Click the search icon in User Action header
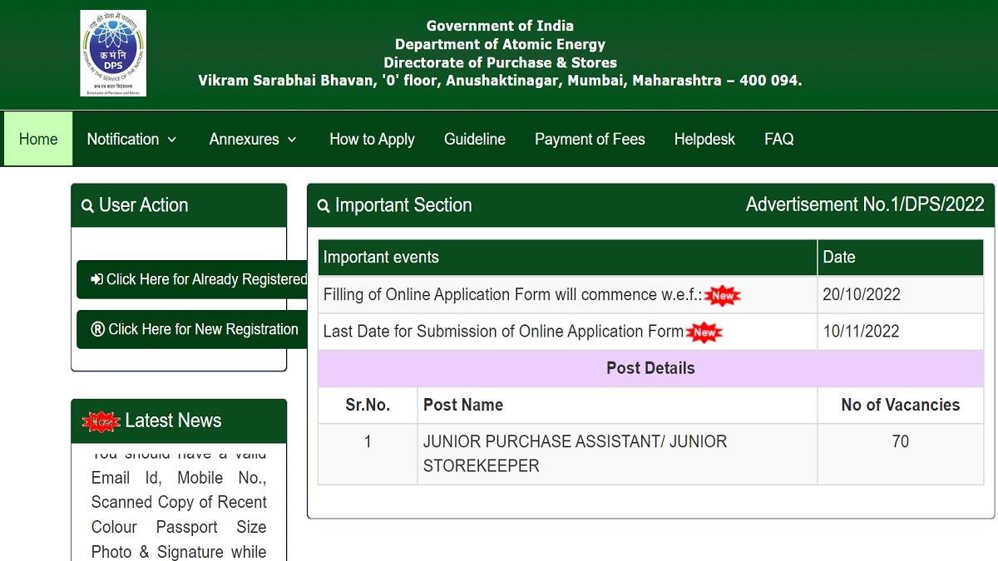Image resolution: width=998 pixels, height=561 pixels. tap(87, 204)
